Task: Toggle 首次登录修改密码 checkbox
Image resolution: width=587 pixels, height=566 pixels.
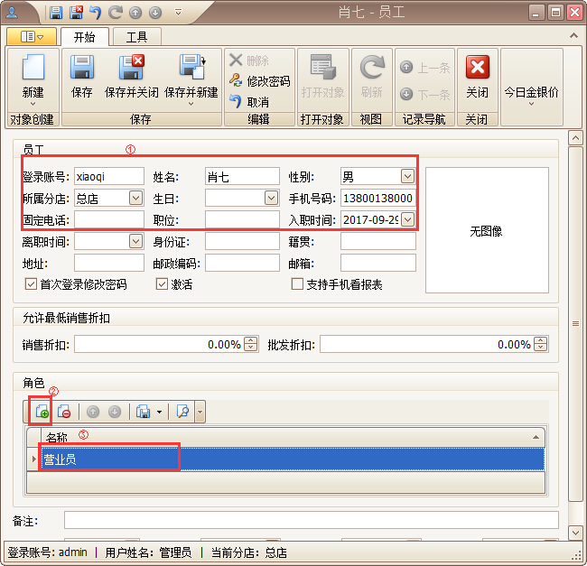Action: (31, 284)
